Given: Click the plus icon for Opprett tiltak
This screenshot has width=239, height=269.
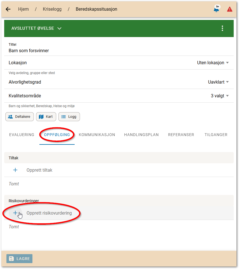Looking at the screenshot, I should point(15,170).
